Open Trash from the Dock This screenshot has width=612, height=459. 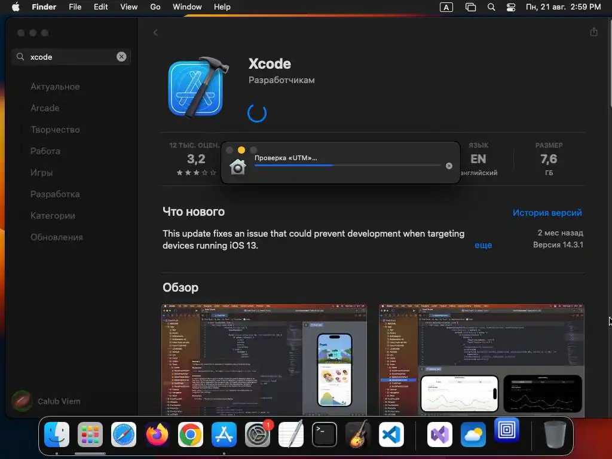pos(555,434)
